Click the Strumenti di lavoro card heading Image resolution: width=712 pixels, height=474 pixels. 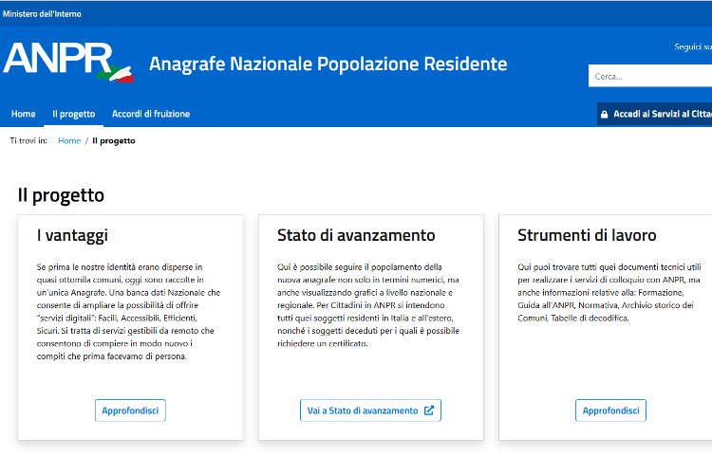pos(587,235)
